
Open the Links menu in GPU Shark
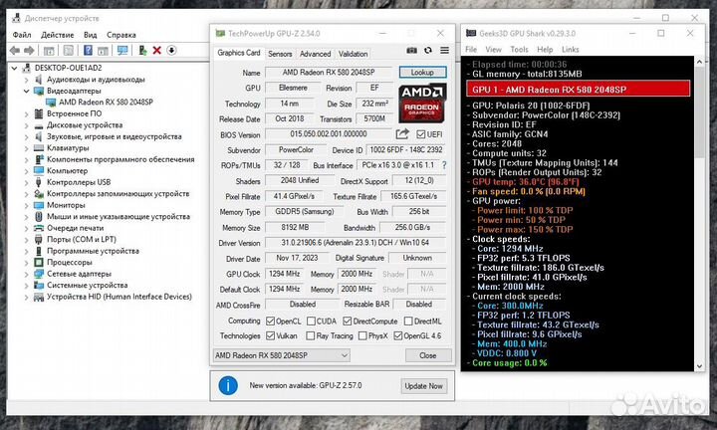570,50
